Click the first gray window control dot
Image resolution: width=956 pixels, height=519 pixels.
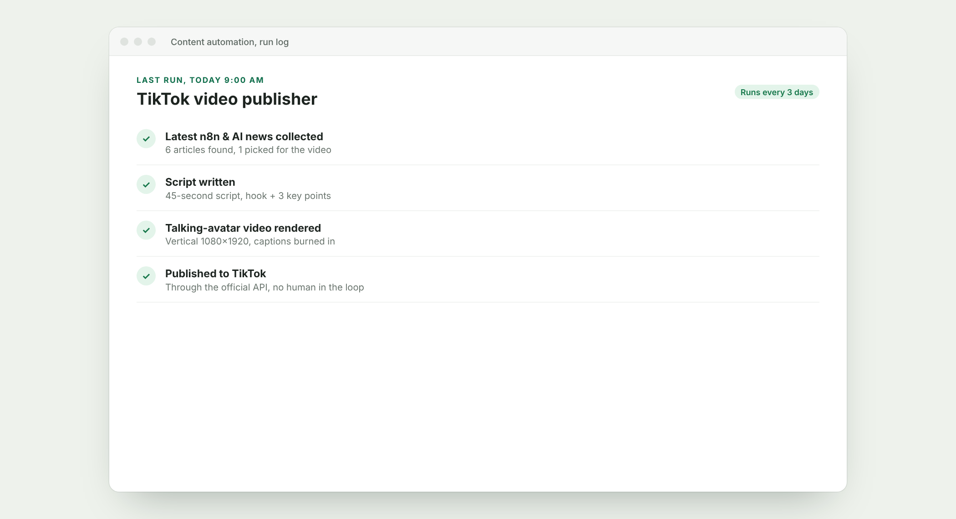(x=124, y=42)
